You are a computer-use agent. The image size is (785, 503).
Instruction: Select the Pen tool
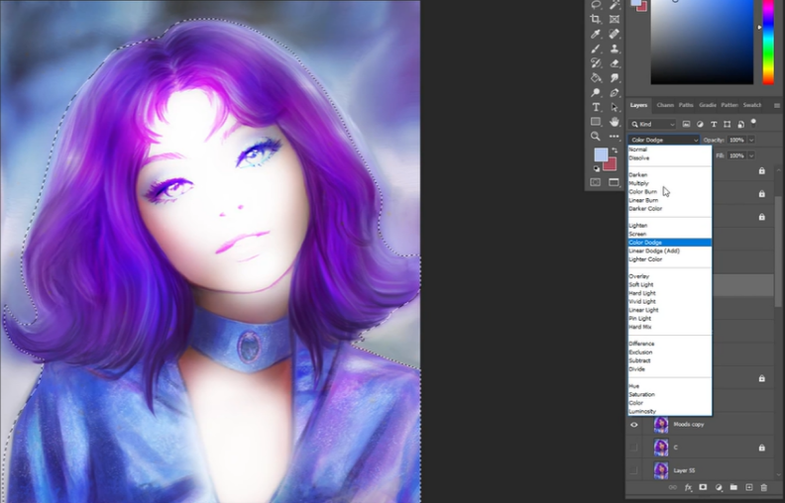[615, 92]
